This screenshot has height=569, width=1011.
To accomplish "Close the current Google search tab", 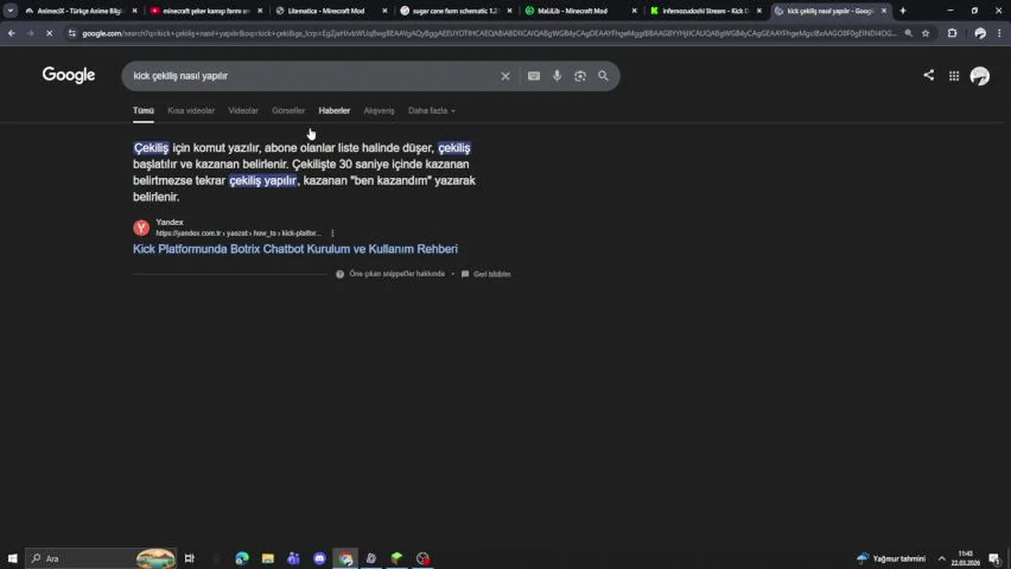I will pyautogui.click(x=884, y=11).
